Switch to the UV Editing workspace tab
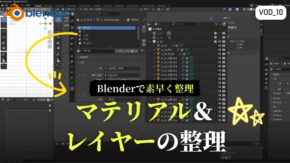This screenshot has height=163, width=290. [x=71, y=6]
